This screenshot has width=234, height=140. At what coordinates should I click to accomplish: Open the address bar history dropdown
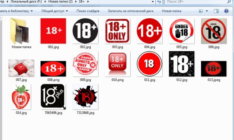(x=152, y=2)
